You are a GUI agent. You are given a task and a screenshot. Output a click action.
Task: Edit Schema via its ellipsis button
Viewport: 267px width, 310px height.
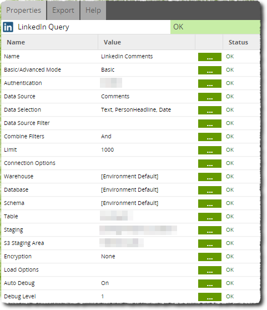(x=210, y=203)
